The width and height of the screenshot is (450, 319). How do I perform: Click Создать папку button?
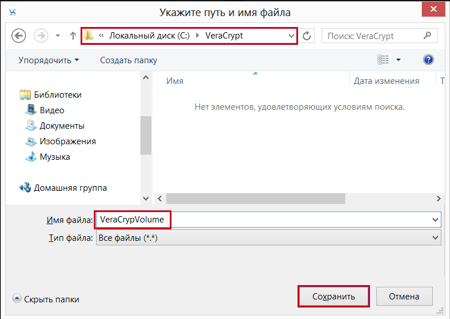[128, 60]
